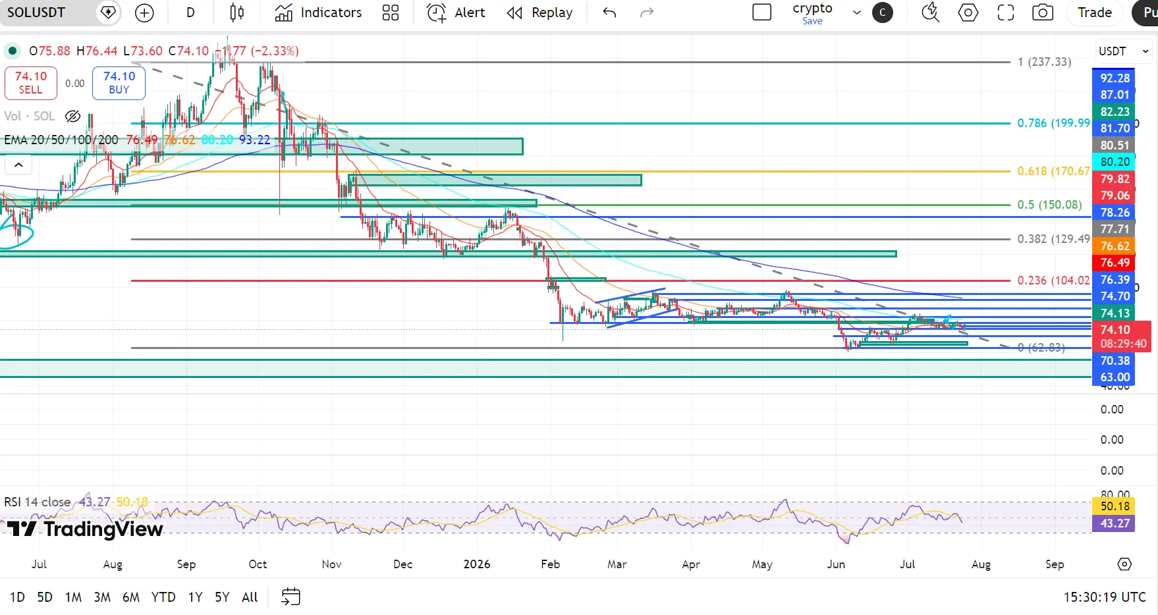Open the candlestick chart type selector
The image size is (1158, 615).
coord(236,13)
